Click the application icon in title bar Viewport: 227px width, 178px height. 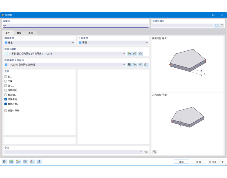tap(3, 15)
